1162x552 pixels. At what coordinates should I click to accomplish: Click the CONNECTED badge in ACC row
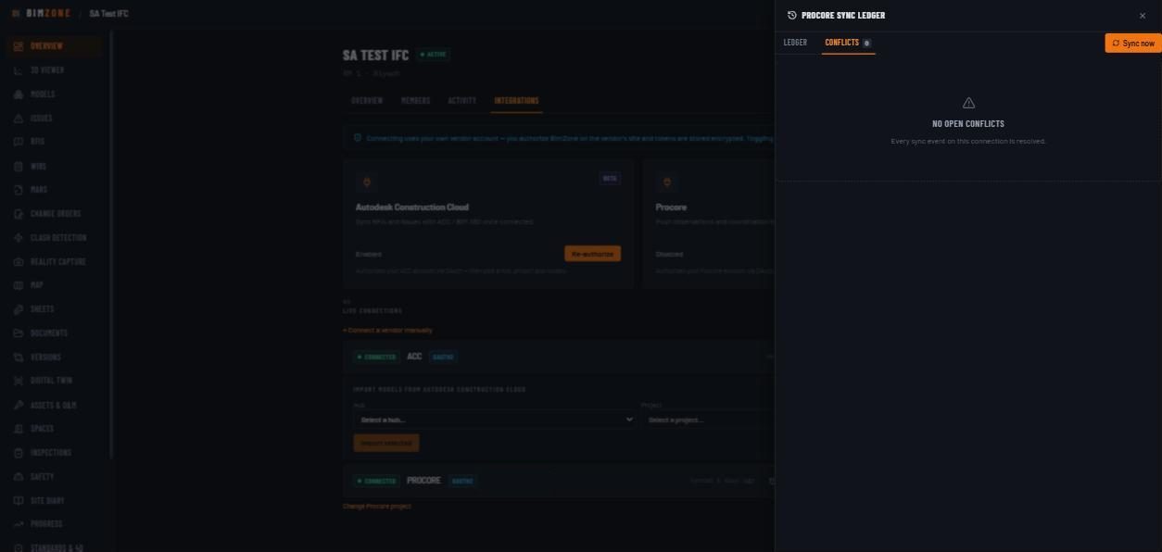(376, 357)
